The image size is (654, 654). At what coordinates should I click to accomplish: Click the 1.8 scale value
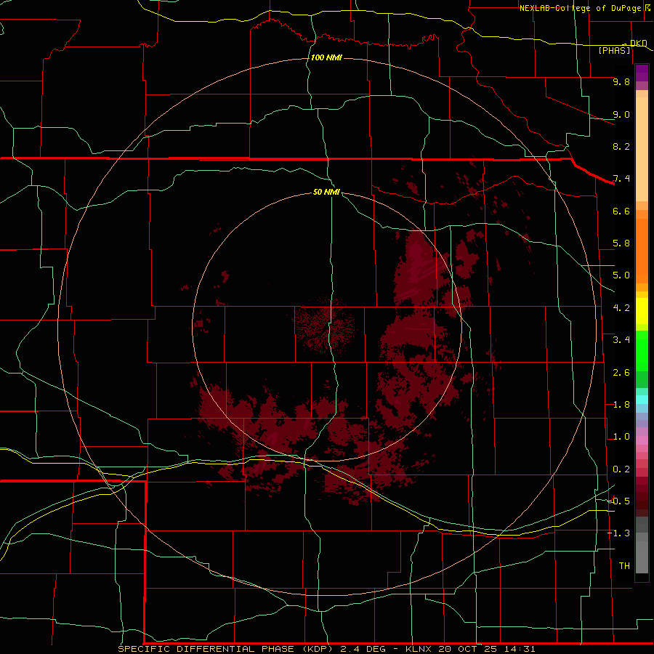point(621,405)
